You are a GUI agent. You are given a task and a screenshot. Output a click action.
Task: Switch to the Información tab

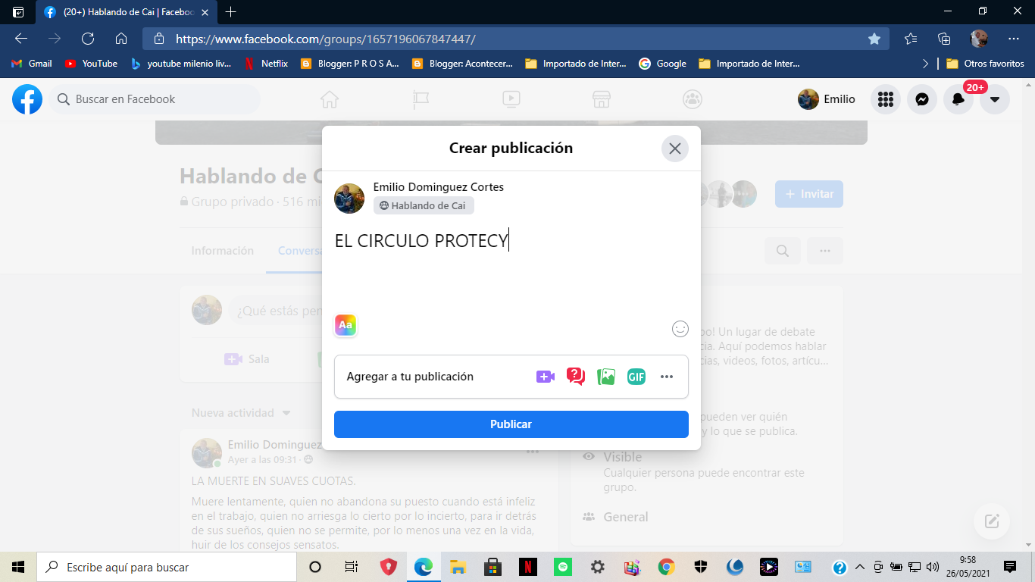click(222, 251)
